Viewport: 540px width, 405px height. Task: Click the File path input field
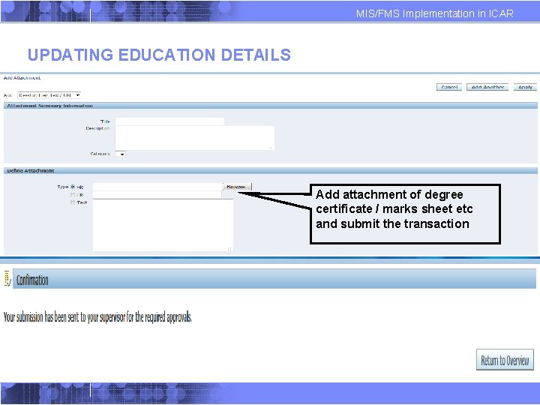coord(157,187)
